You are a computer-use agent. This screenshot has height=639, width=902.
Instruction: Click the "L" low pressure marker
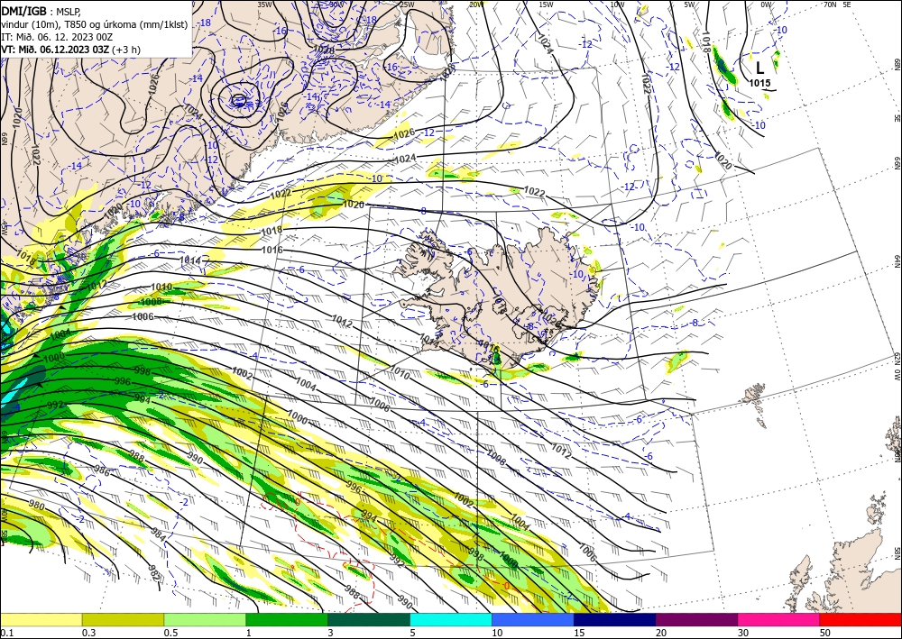pyautogui.click(x=759, y=68)
